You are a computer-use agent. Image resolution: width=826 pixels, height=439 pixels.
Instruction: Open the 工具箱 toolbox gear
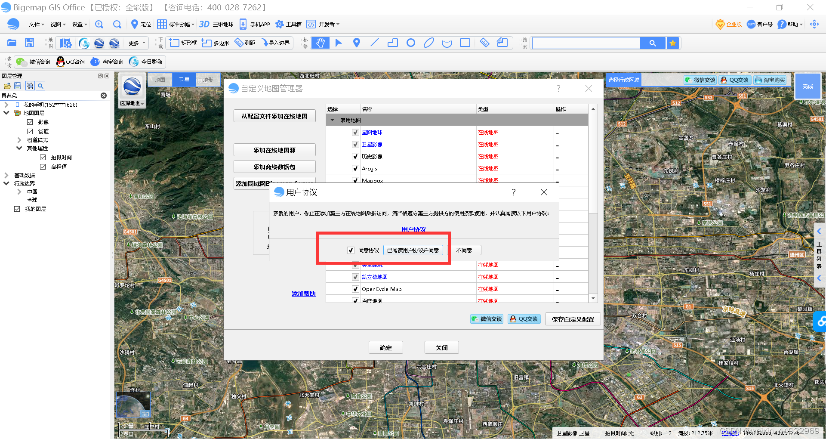click(x=280, y=25)
